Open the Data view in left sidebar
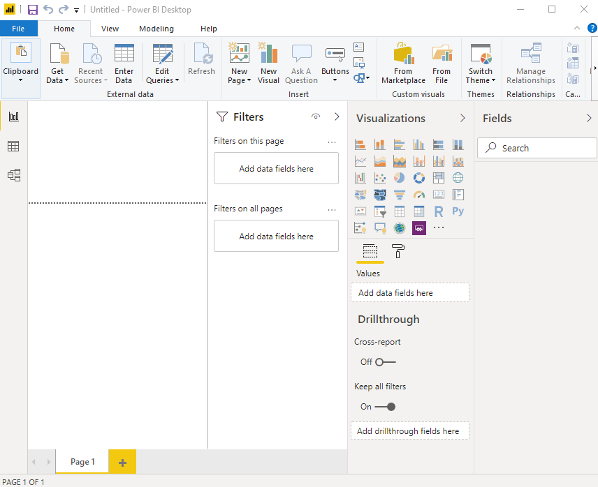 click(x=14, y=145)
